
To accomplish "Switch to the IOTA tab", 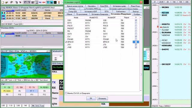I will (x=106, y=11).
